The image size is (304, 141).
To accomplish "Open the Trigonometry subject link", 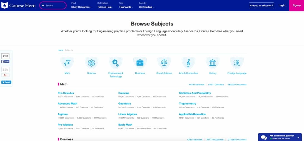I will coord(188,104).
